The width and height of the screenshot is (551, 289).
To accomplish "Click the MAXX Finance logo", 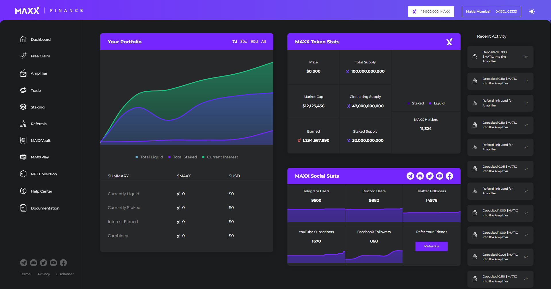I will click(49, 11).
